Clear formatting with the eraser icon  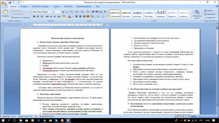click(71, 12)
